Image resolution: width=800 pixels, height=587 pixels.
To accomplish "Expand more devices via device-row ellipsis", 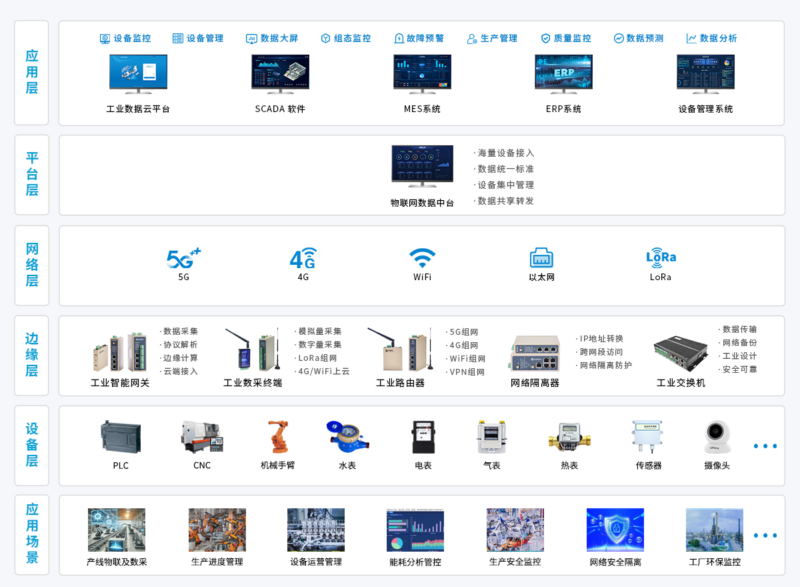I will pyautogui.click(x=765, y=446).
